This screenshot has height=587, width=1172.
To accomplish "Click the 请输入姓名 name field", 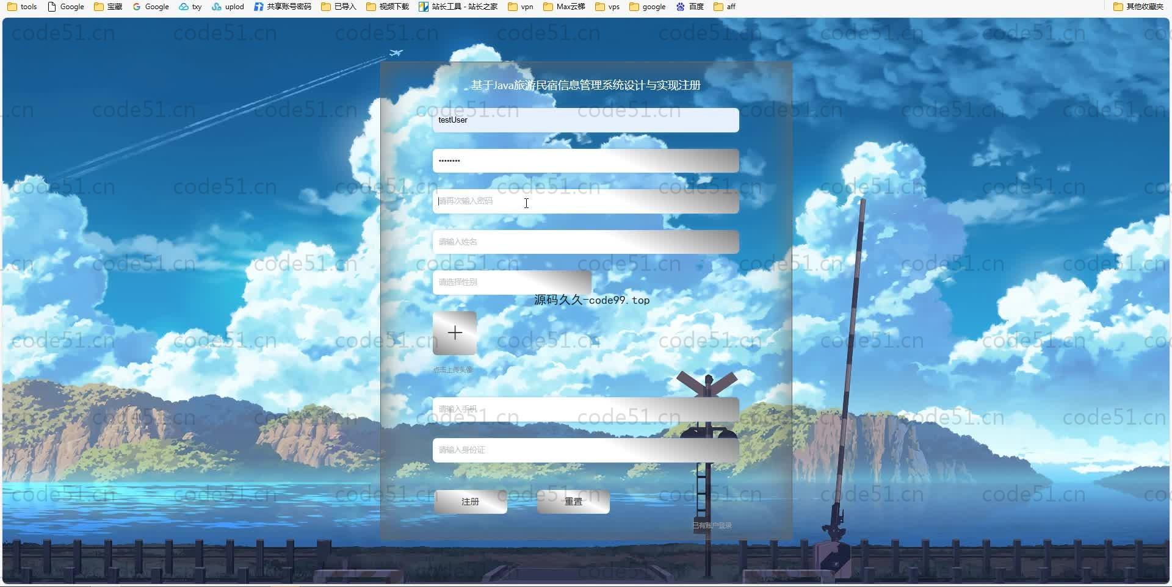I will pyautogui.click(x=585, y=242).
